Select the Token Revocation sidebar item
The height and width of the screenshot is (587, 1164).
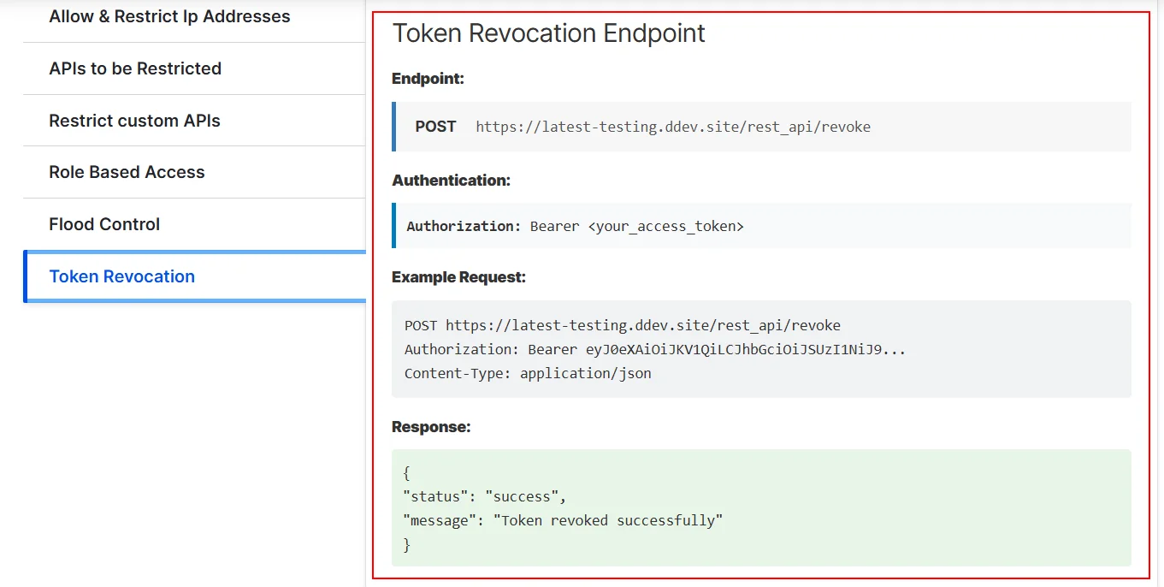pyautogui.click(x=121, y=276)
